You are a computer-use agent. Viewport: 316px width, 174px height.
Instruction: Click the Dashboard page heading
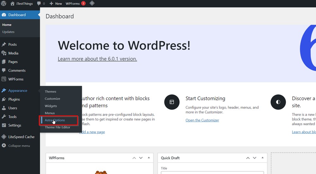pyautogui.click(x=60, y=16)
